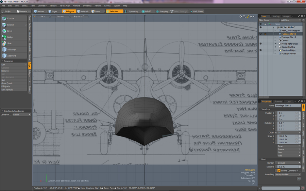Open the Smoothing Always Enabled dropdown
Screen dimensions: 306x191
coord(288,174)
